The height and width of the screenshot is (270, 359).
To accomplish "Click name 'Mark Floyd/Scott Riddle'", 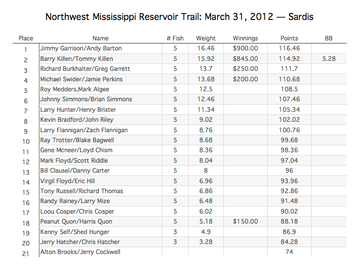I will (x=74, y=160).
